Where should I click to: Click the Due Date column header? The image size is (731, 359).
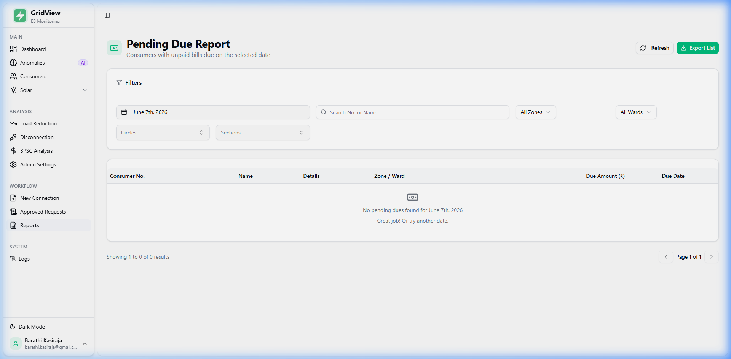pyautogui.click(x=673, y=176)
